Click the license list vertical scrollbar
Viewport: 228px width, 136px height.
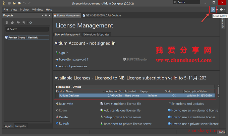(x=218, y=91)
